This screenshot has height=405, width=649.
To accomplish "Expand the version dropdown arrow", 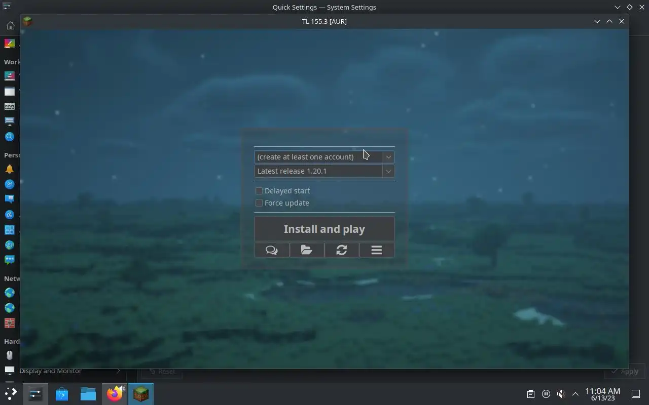I will click(x=388, y=171).
